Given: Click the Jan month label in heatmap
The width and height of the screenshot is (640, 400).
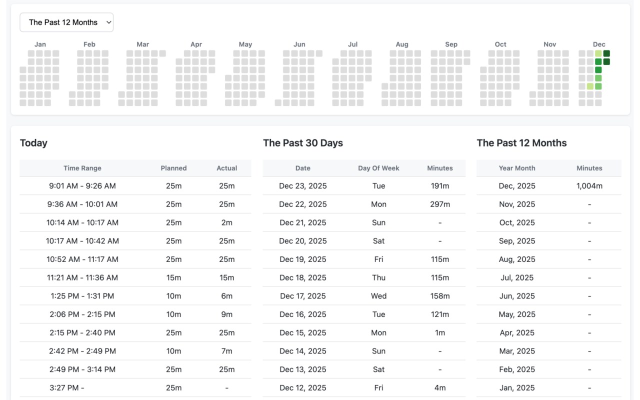Looking at the screenshot, I should [x=40, y=44].
